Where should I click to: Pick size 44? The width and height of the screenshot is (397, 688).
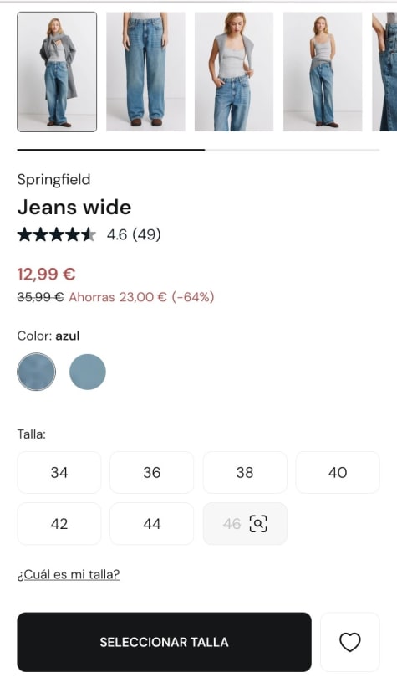[x=151, y=523]
